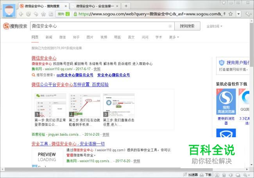254x178 pixels.
Task: Open step 1 thumbnail image
Action: [50, 105]
